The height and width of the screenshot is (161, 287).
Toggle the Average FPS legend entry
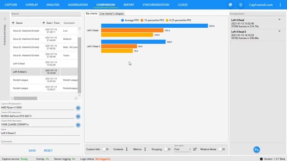(130, 20)
